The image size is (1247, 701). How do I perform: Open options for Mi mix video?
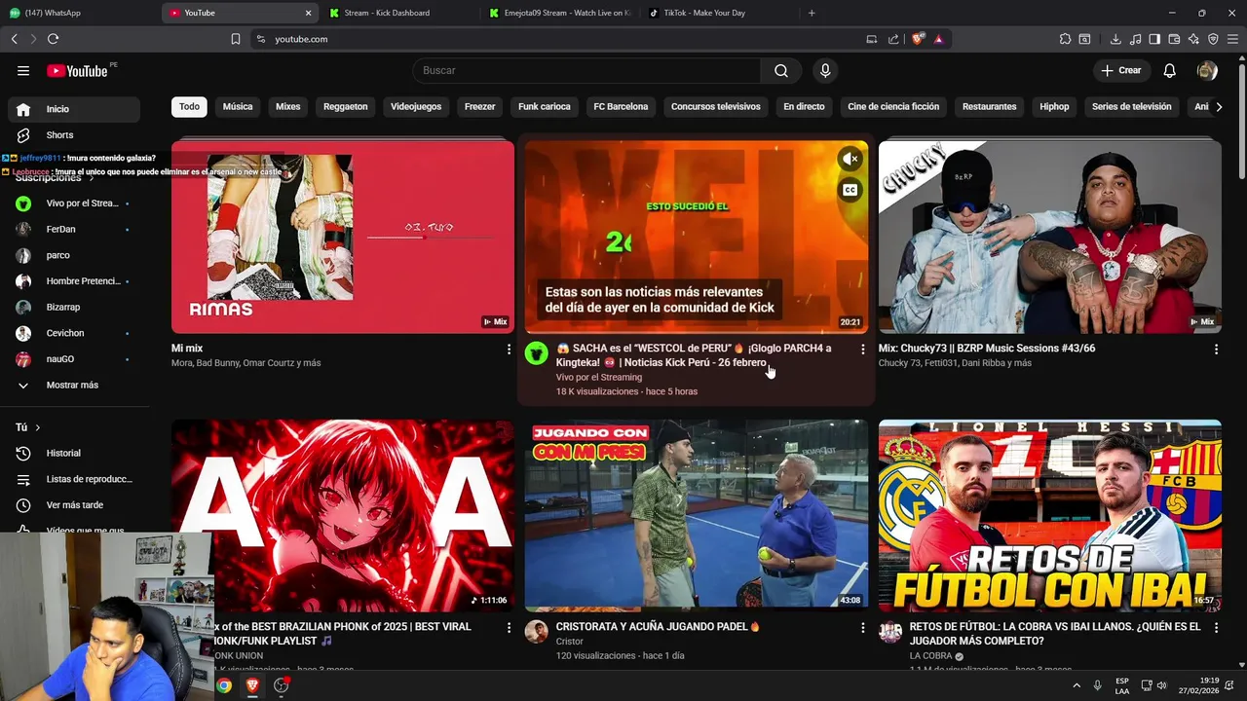509,349
